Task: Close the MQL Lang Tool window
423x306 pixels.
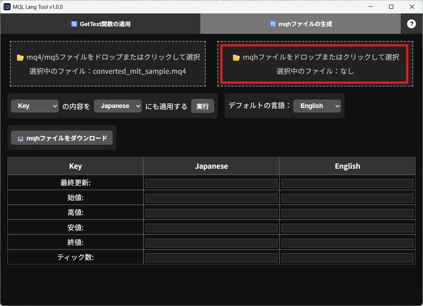Action: [x=412, y=7]
